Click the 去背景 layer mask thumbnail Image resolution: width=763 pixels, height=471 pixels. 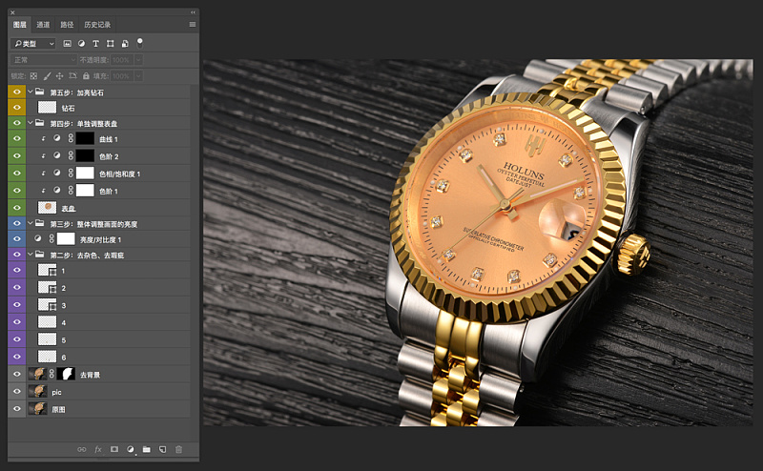point(66,374)
